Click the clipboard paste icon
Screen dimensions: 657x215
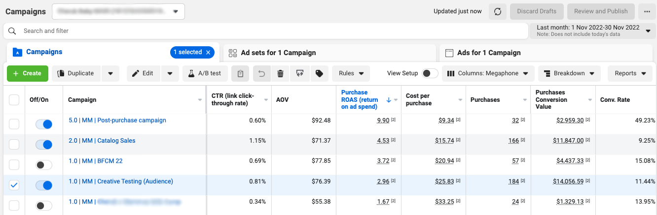(240, 73)
